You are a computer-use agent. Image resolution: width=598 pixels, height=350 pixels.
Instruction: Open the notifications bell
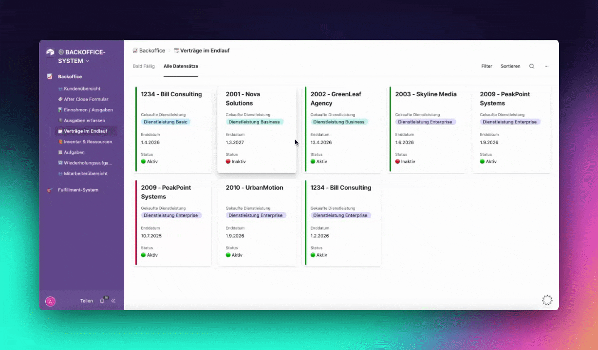click(x=102, y=301)
